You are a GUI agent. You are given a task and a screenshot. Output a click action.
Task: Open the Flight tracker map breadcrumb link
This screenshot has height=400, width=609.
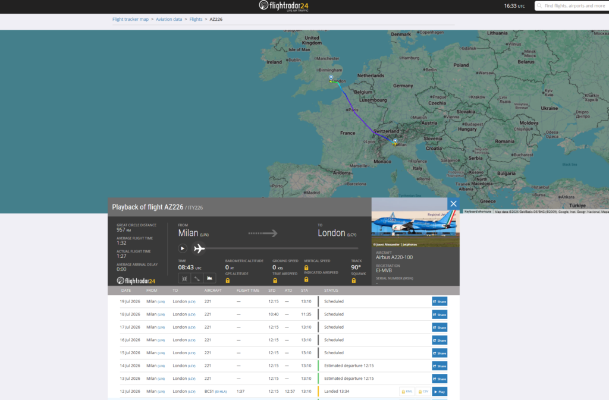(130, 19)
